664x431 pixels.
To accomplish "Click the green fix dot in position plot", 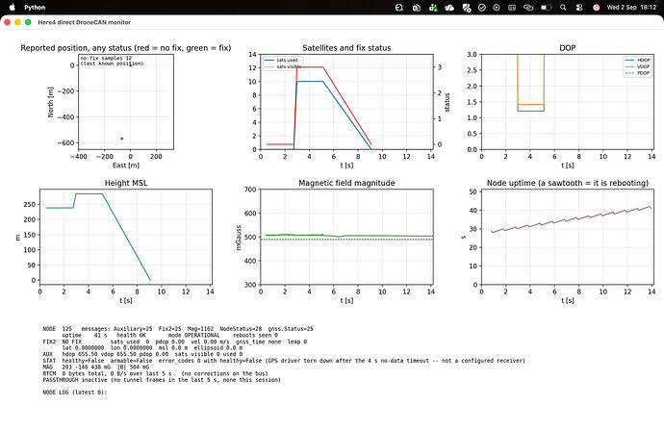I will pyautogui.click(x=122, y=139).
